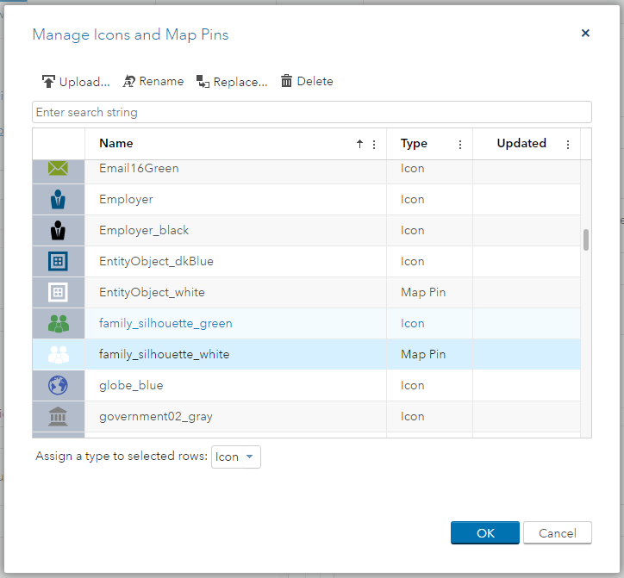Viewport: 624px width, 578px height.
Task: Open the Type column options menu
Action: point(460,145)
